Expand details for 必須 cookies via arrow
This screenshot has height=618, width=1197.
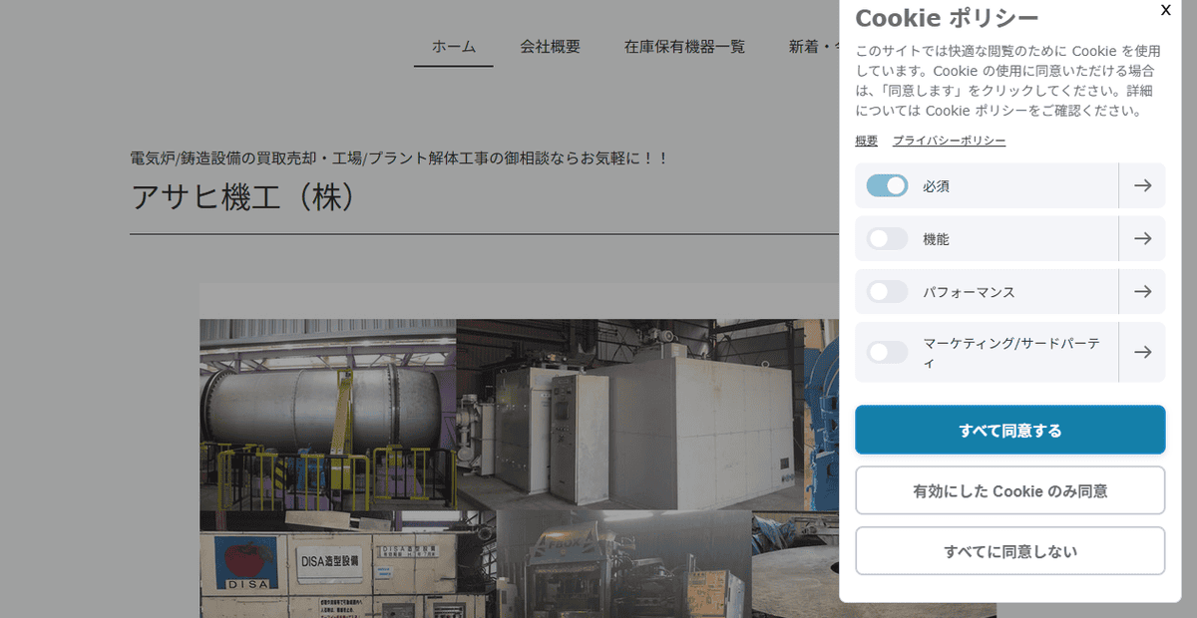(1142, 185)
